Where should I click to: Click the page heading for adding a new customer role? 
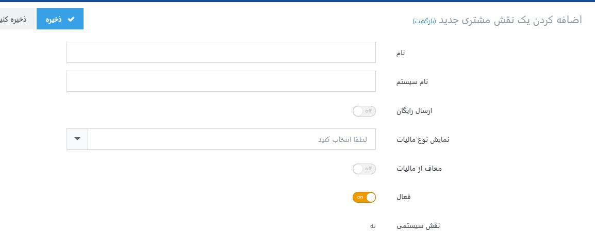510,20
